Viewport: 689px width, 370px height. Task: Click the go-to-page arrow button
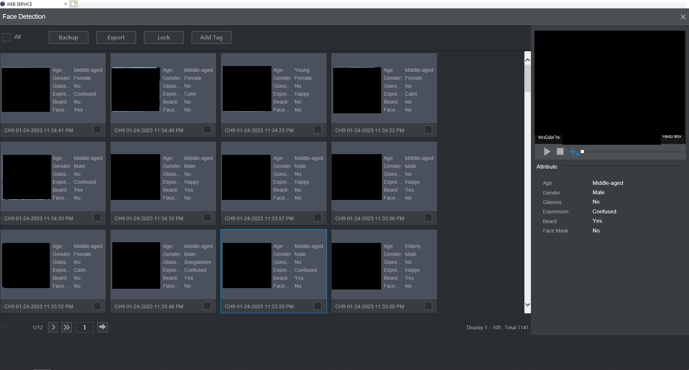coord(103,327)
